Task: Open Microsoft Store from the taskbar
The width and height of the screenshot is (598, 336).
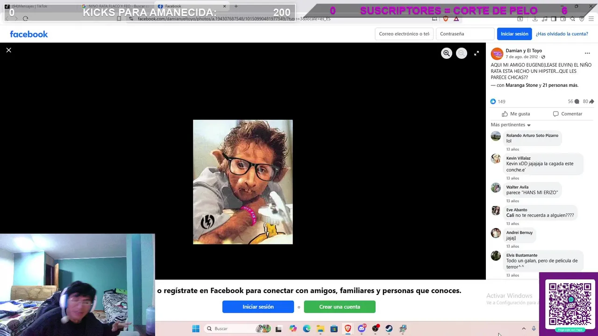Action: click(x=334, y=329)
